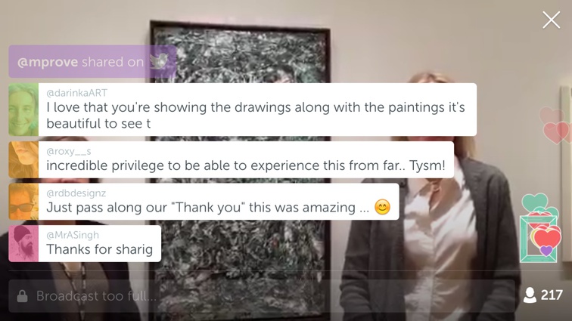This screenshot has height=321, width=572.
Task: Close the broadcast with the X icon
Action: pos(552,20)
